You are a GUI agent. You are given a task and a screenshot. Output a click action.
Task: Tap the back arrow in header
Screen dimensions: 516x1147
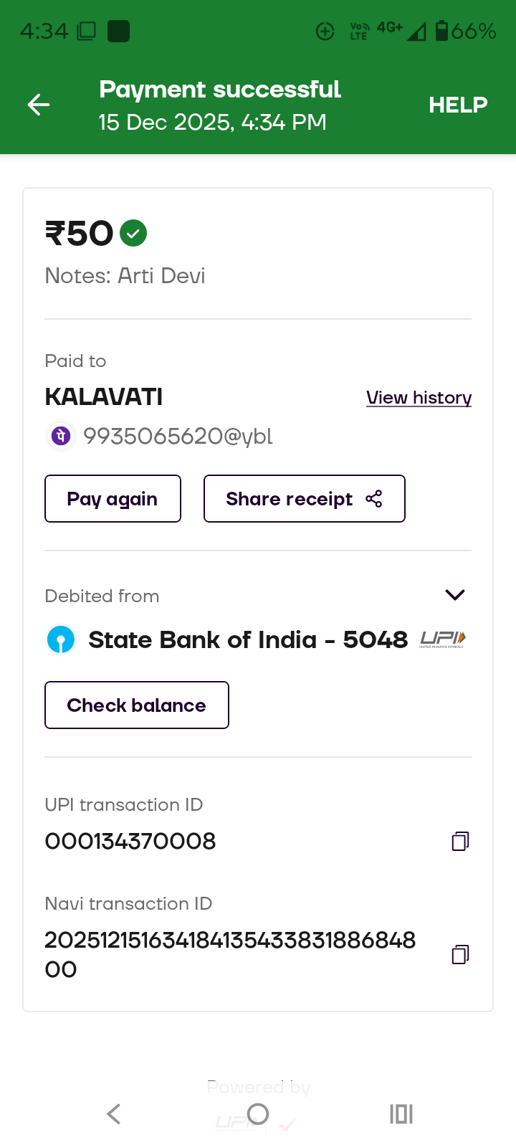[39, 105]
